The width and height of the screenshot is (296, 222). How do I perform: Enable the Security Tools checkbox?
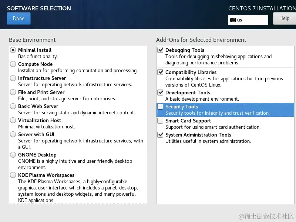click(160, 107)
